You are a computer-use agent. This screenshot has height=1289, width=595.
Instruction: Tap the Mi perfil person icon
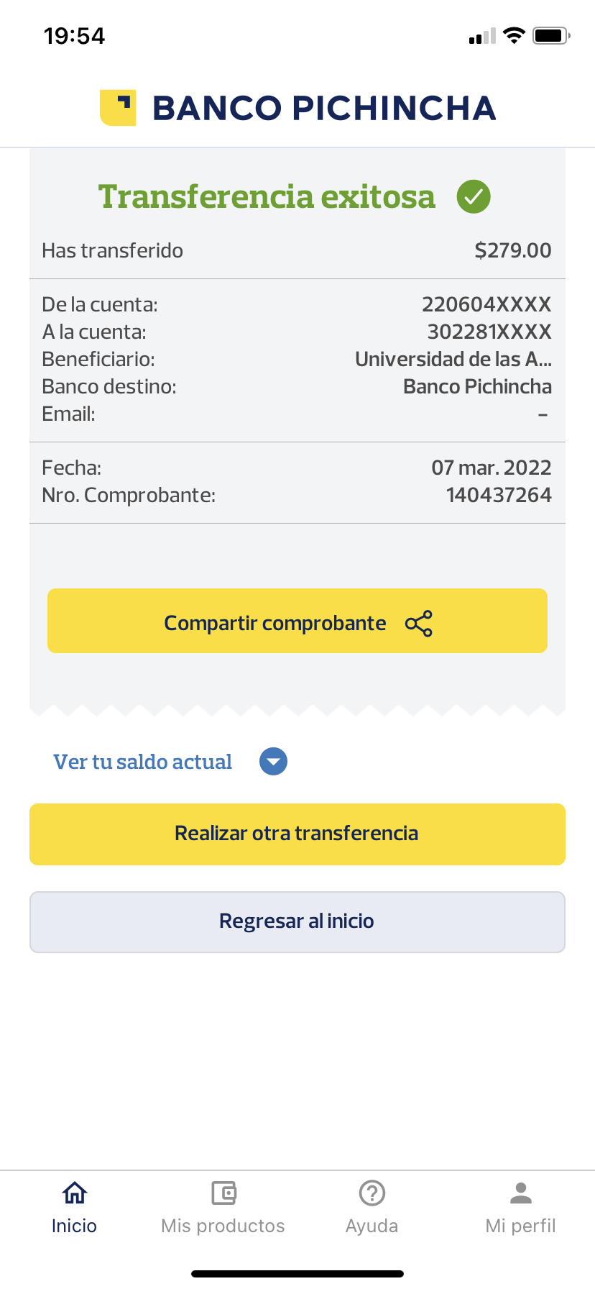pos(521,1193)
